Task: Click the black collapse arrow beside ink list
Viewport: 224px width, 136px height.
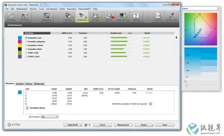Action: pyautogui.click(x=176, y=37)
